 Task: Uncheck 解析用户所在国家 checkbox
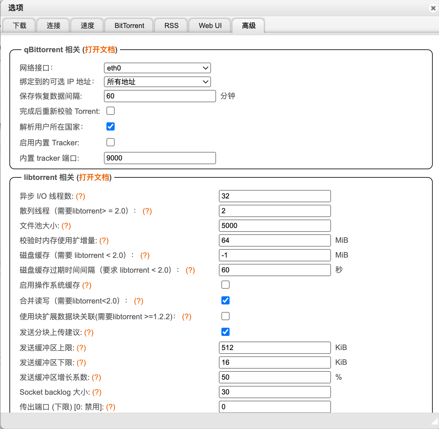(x=111, y=127)
